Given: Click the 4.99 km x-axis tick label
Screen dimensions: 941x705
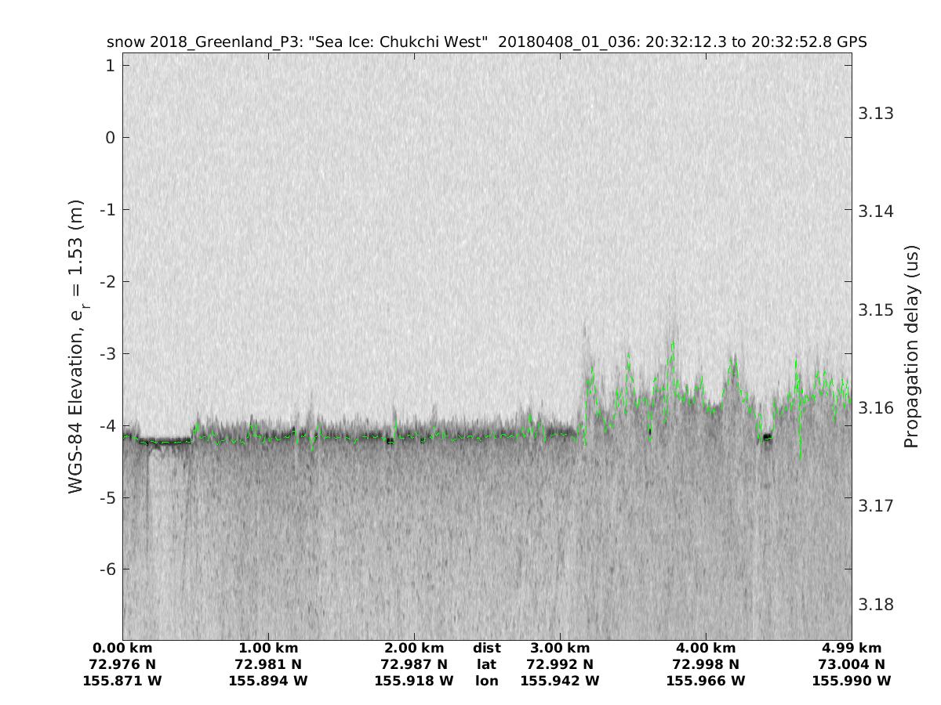Looking at the screenshot, I should coord(852,648).
